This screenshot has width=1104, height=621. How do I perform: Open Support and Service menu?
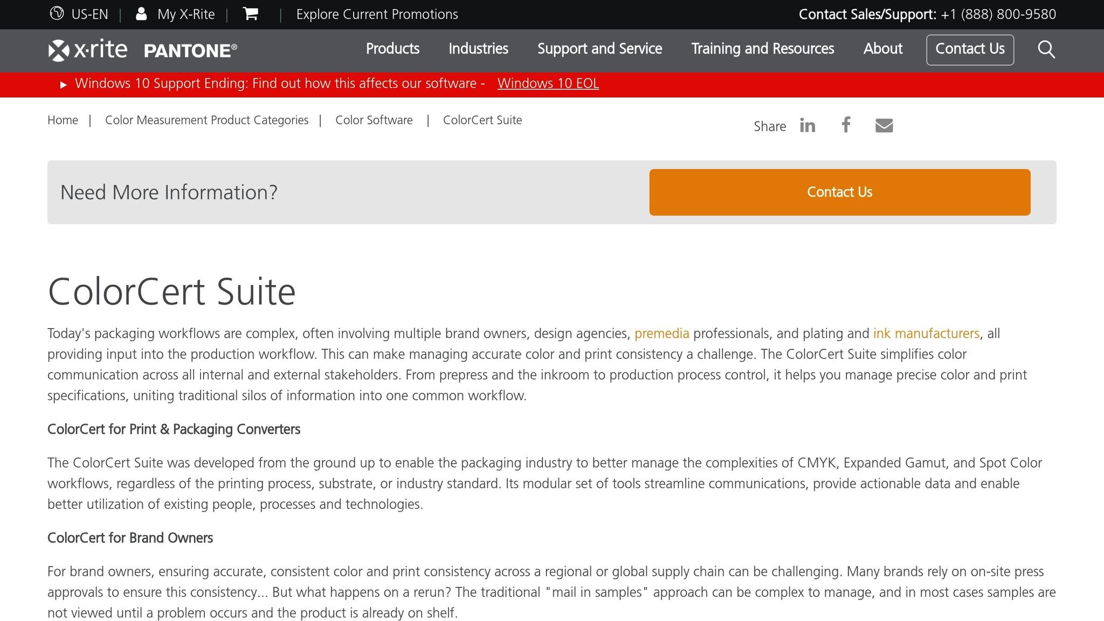pyautogui.click(x=599, y=49)
